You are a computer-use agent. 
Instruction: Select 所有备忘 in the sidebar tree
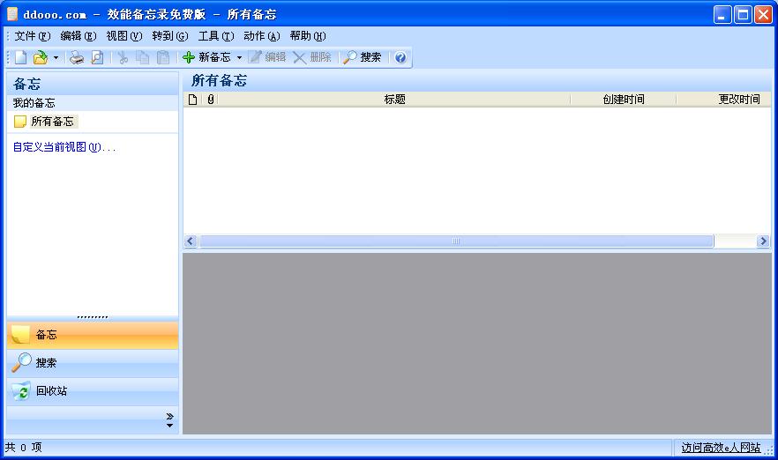[52, 122]
